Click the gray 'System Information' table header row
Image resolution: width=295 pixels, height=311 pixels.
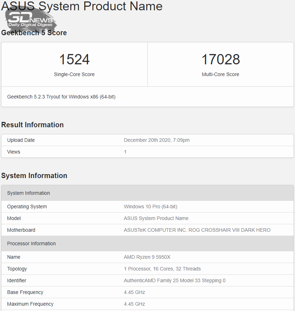147,193
